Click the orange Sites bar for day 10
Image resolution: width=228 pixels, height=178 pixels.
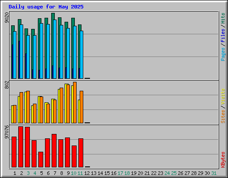(x=75, y=102)
